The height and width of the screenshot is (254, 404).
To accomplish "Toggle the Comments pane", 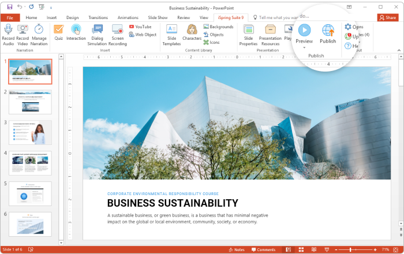I will click(263, 249).
